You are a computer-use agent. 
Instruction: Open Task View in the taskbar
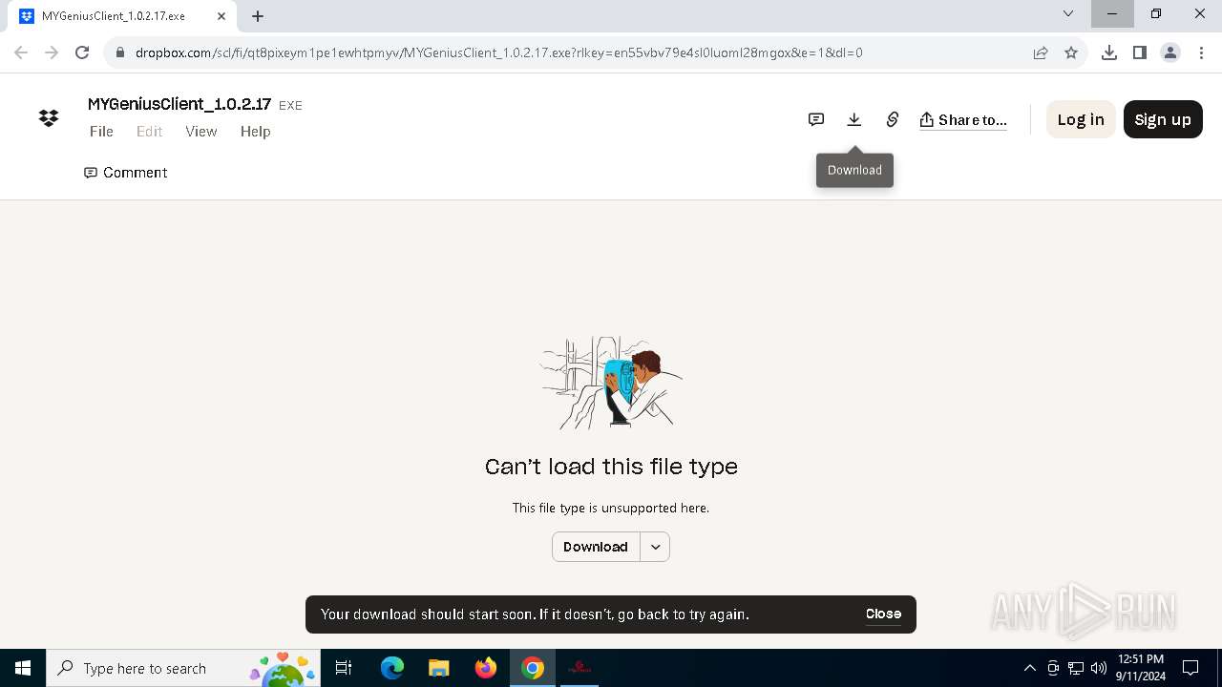pyautogui.click(x=344, y=668)
